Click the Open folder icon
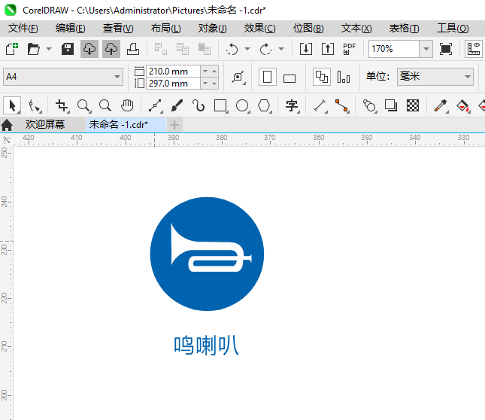The image size is (485, 420). 33,49
